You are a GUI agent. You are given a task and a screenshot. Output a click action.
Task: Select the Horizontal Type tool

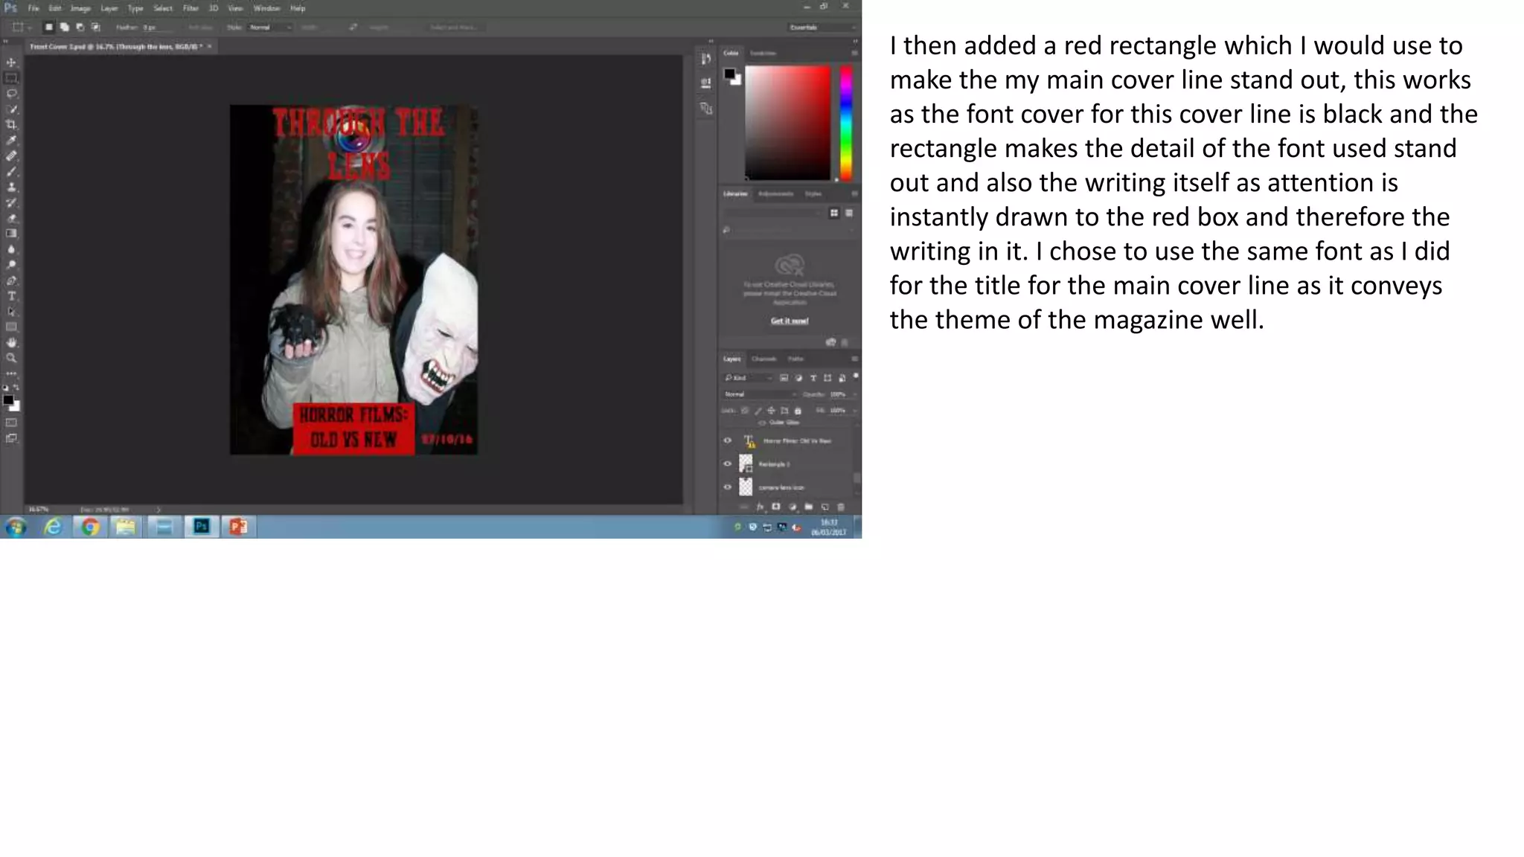(11, 296)
